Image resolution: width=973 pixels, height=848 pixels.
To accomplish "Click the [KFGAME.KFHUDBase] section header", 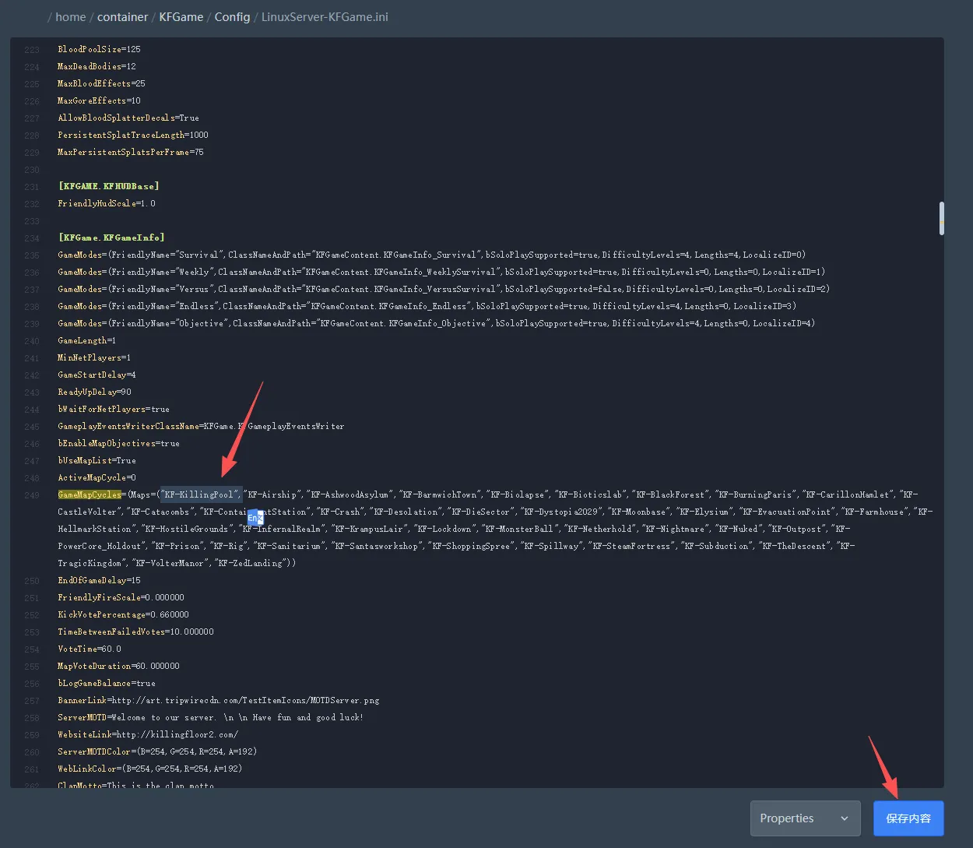I will coord(108,186).
